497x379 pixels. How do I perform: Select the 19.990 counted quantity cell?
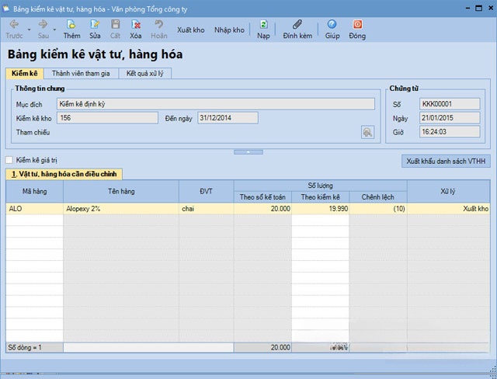(x=320, y=209)
